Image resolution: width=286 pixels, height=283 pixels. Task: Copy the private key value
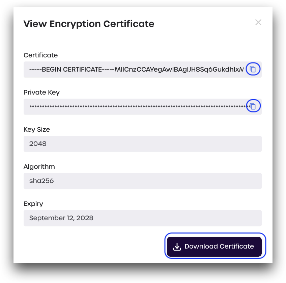pos(253,107)
